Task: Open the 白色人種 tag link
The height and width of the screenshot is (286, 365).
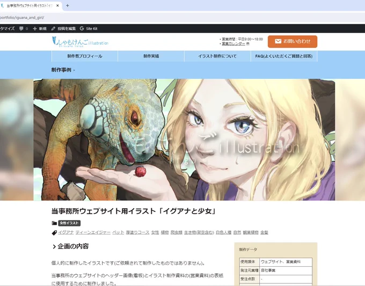Action: (223, 232)
